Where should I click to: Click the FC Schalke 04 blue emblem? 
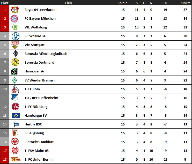click(x=16, y=36)
